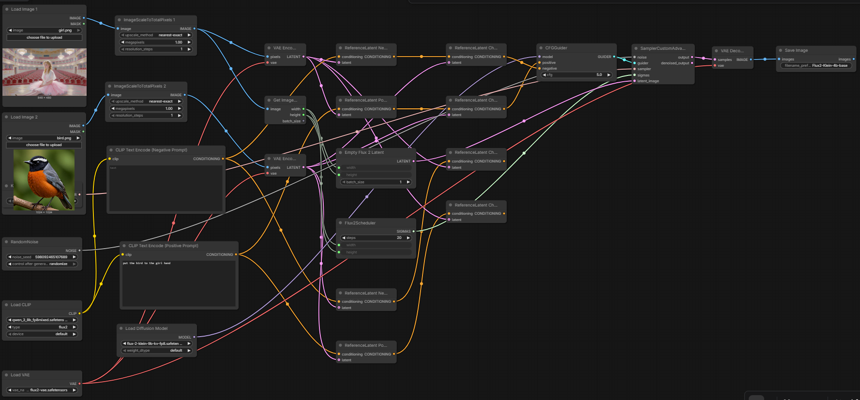
Task: Open the weight_dtype default combo
Action: [157, 351]
